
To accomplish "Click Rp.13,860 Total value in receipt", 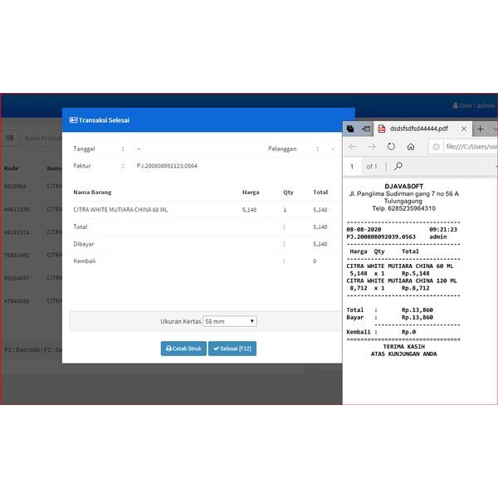I will click(417, 310).
